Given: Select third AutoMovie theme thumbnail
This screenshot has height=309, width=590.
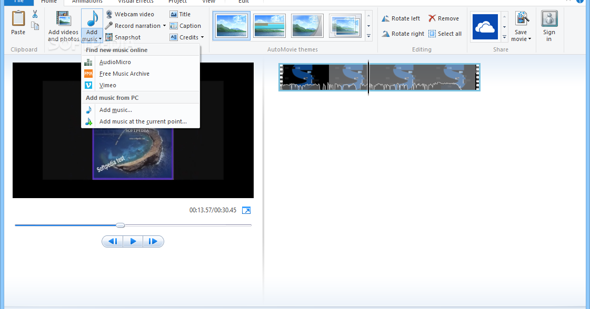Looking at the screenshot, I should [307, 26].
